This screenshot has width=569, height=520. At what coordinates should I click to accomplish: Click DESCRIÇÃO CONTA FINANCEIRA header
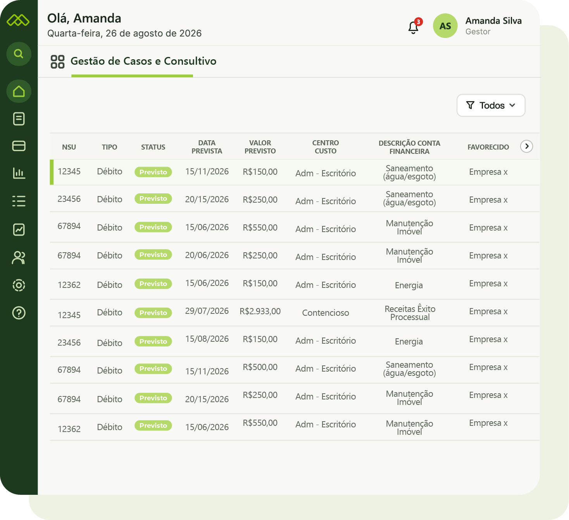[x=409, y=147]
